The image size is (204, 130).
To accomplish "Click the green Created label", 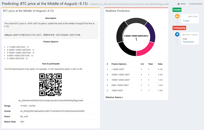I will [x=177, y=10].
